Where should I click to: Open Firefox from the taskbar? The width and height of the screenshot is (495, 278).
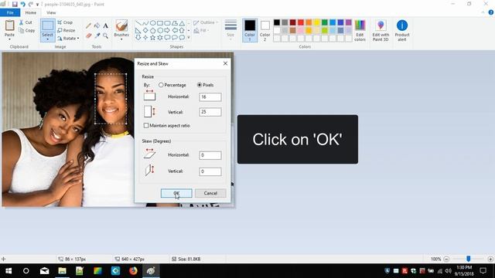click(133, 271)
